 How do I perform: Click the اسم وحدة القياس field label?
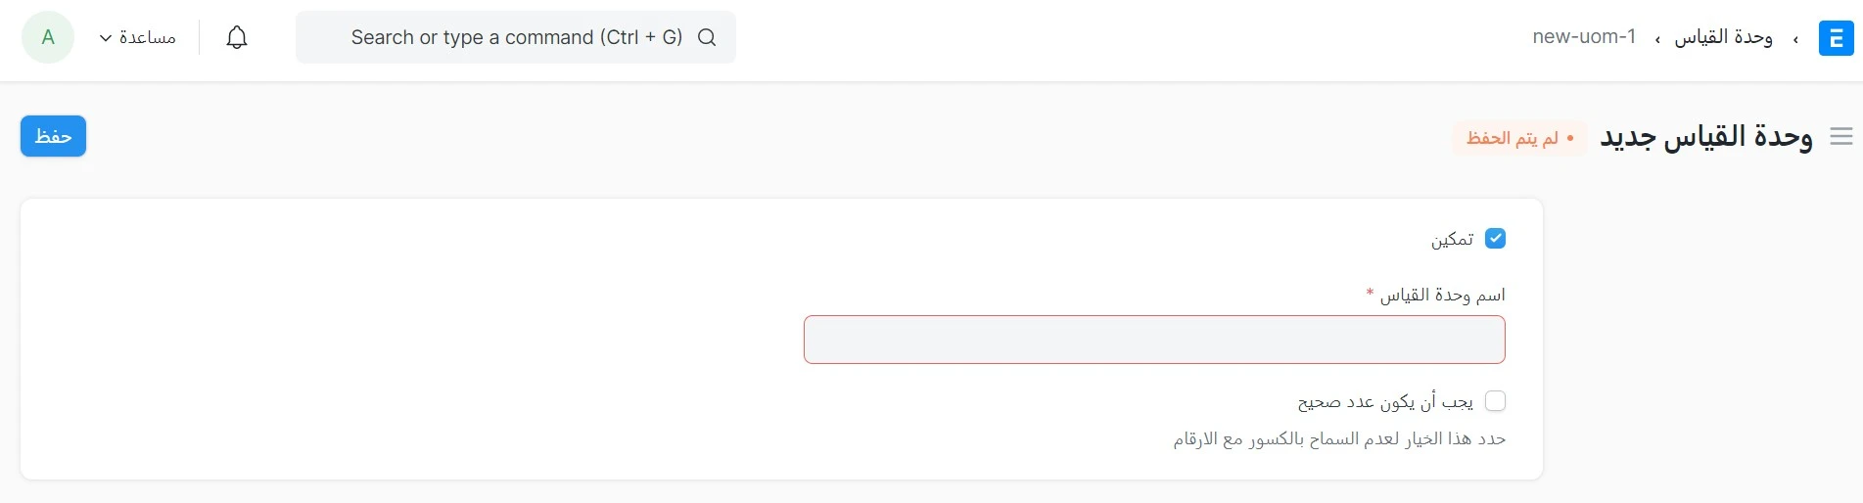tap(1442, 295)
